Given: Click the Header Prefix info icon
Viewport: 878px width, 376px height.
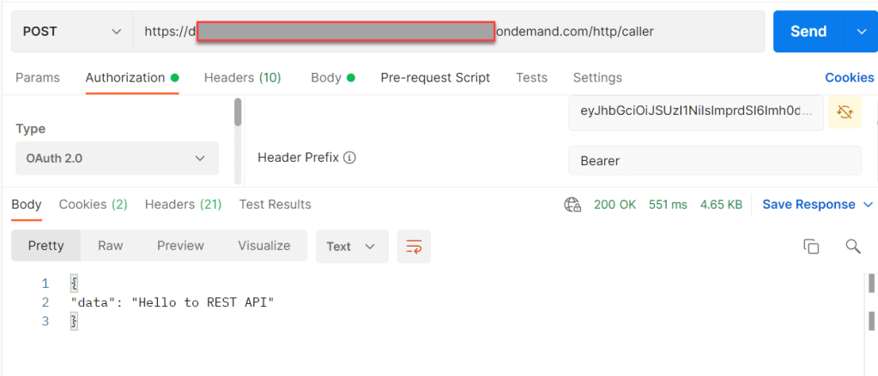Looking at the screenshot, I should 350,158.
